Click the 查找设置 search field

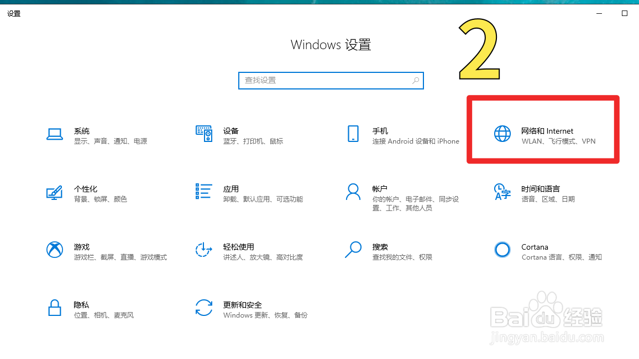click(x=331, y=81)
